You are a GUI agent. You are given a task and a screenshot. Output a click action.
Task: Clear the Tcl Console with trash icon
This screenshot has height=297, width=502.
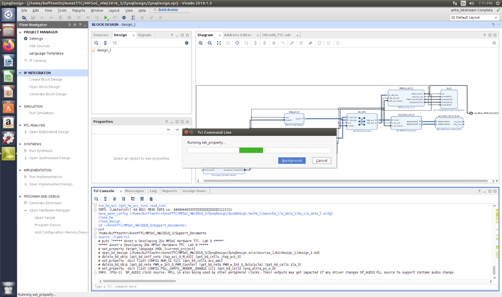point(151,199)
